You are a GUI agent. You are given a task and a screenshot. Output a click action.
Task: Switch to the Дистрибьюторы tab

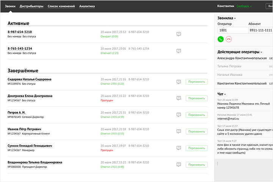[31, 6]
